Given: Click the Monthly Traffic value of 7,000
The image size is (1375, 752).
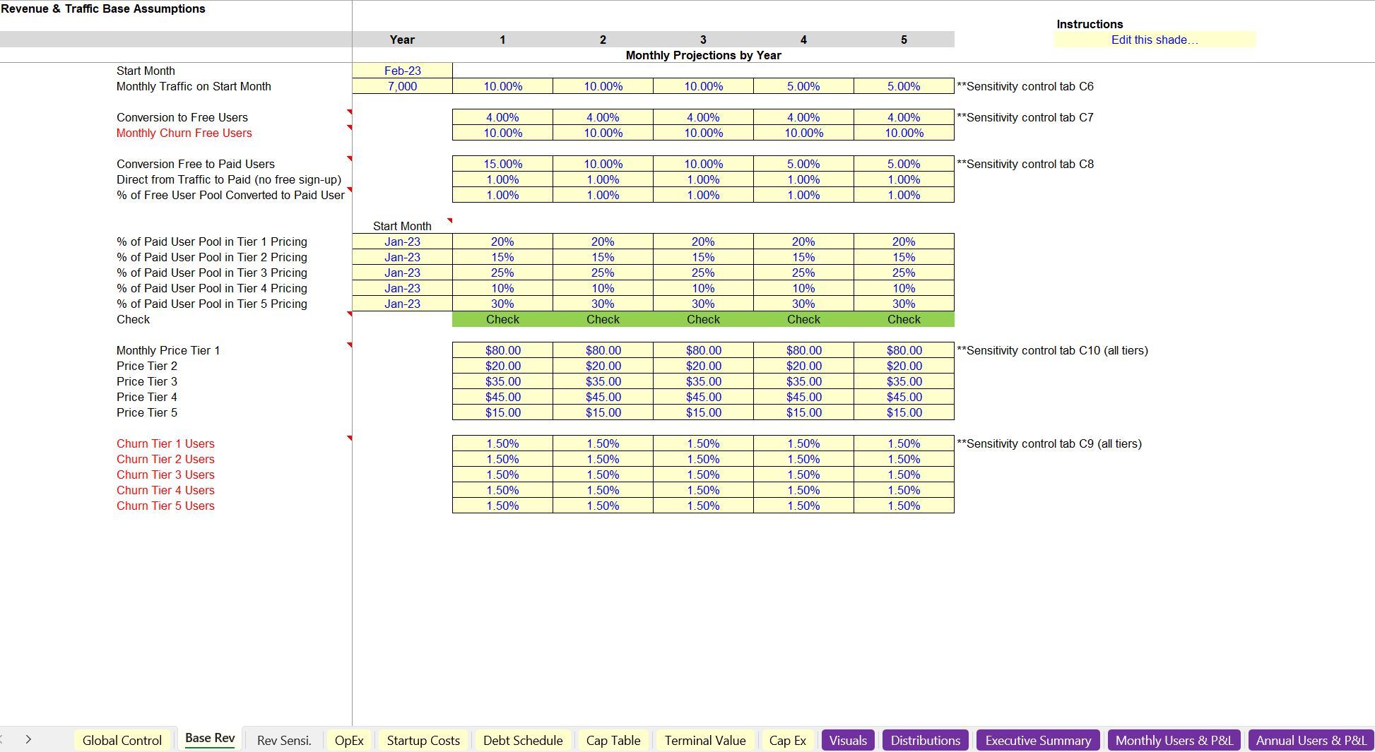Looking at the screenshot, I should (401, 86).
